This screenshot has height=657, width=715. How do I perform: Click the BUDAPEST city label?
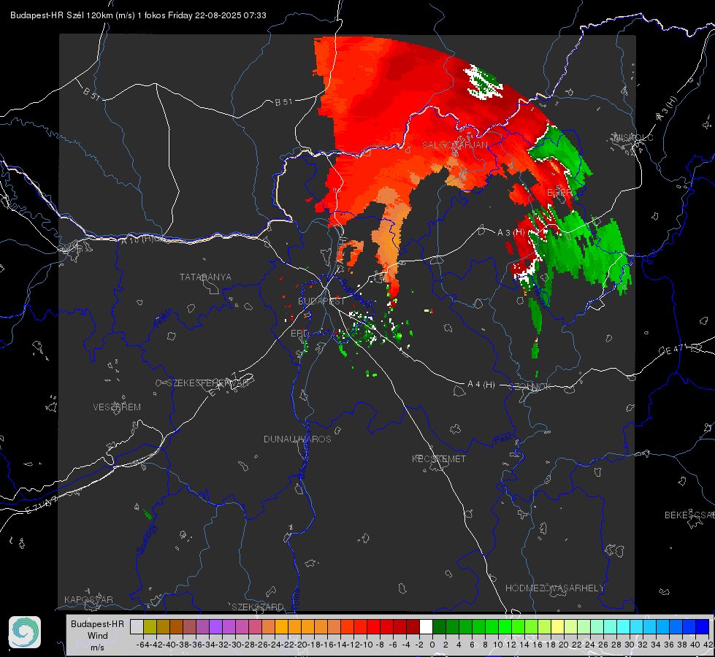pyautogui.click(x=321, y=301)
